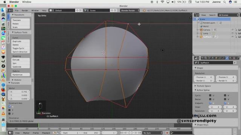Open the Scene properties tab icon
The image size is (241, 135).
(x=209, y=58)
